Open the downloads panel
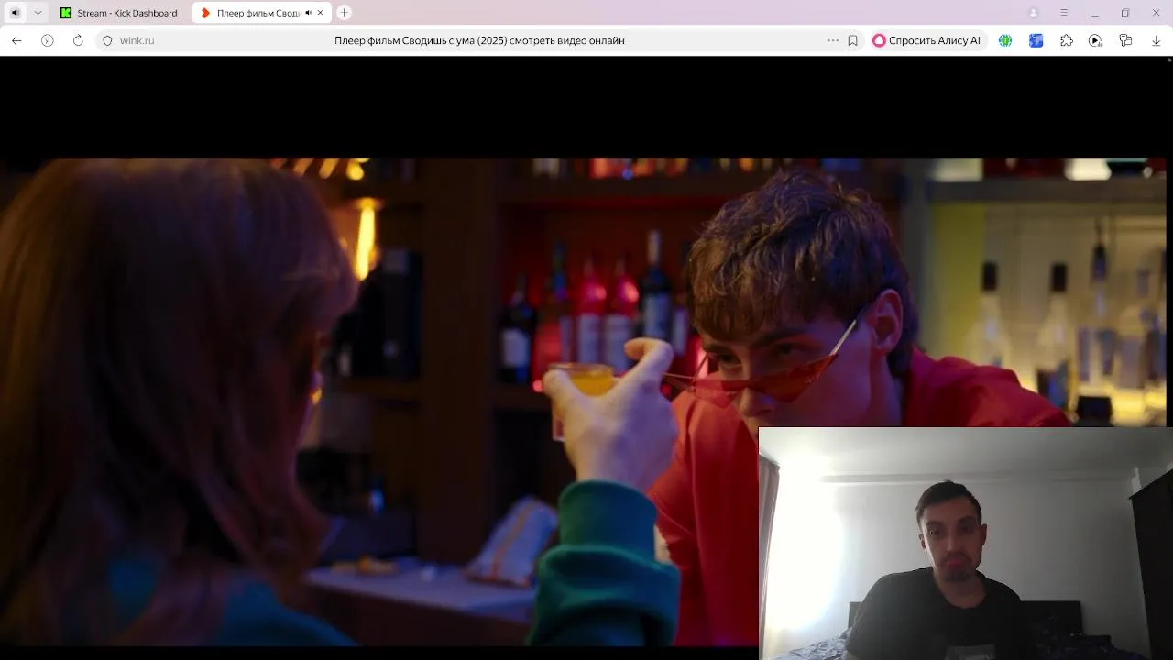Image resolution: width=1173 pixels, height=660 pixels. (x=1156, y=40)
